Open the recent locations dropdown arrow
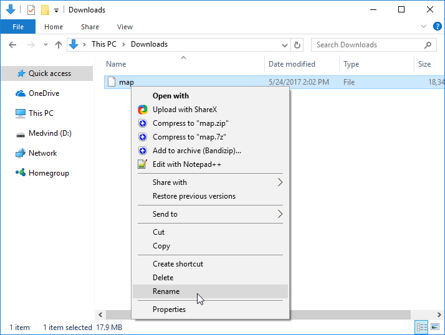The image size is (445, 335). tap(45, 45)
